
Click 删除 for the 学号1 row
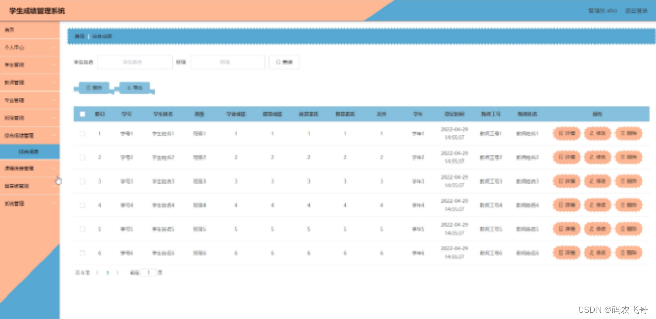628,133
